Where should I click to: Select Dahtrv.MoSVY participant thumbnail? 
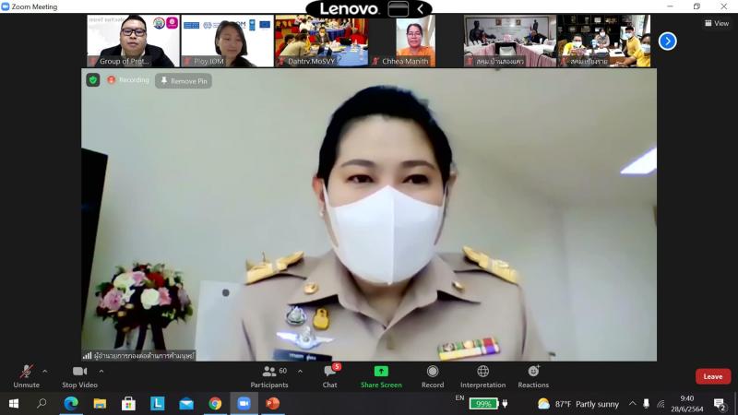pos(322,41)
